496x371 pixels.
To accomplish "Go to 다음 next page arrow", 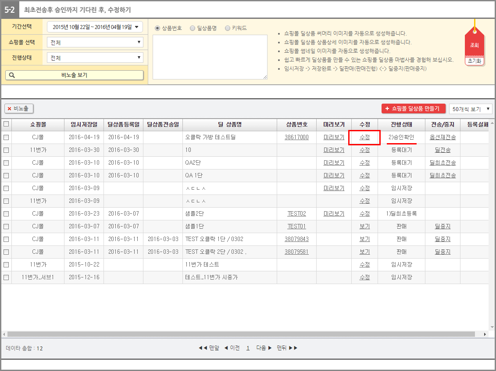I will click(x=264, y=348).
